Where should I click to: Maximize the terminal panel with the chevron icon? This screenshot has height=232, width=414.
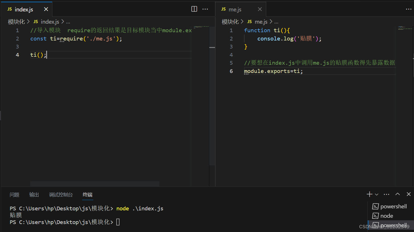point(397,194)
